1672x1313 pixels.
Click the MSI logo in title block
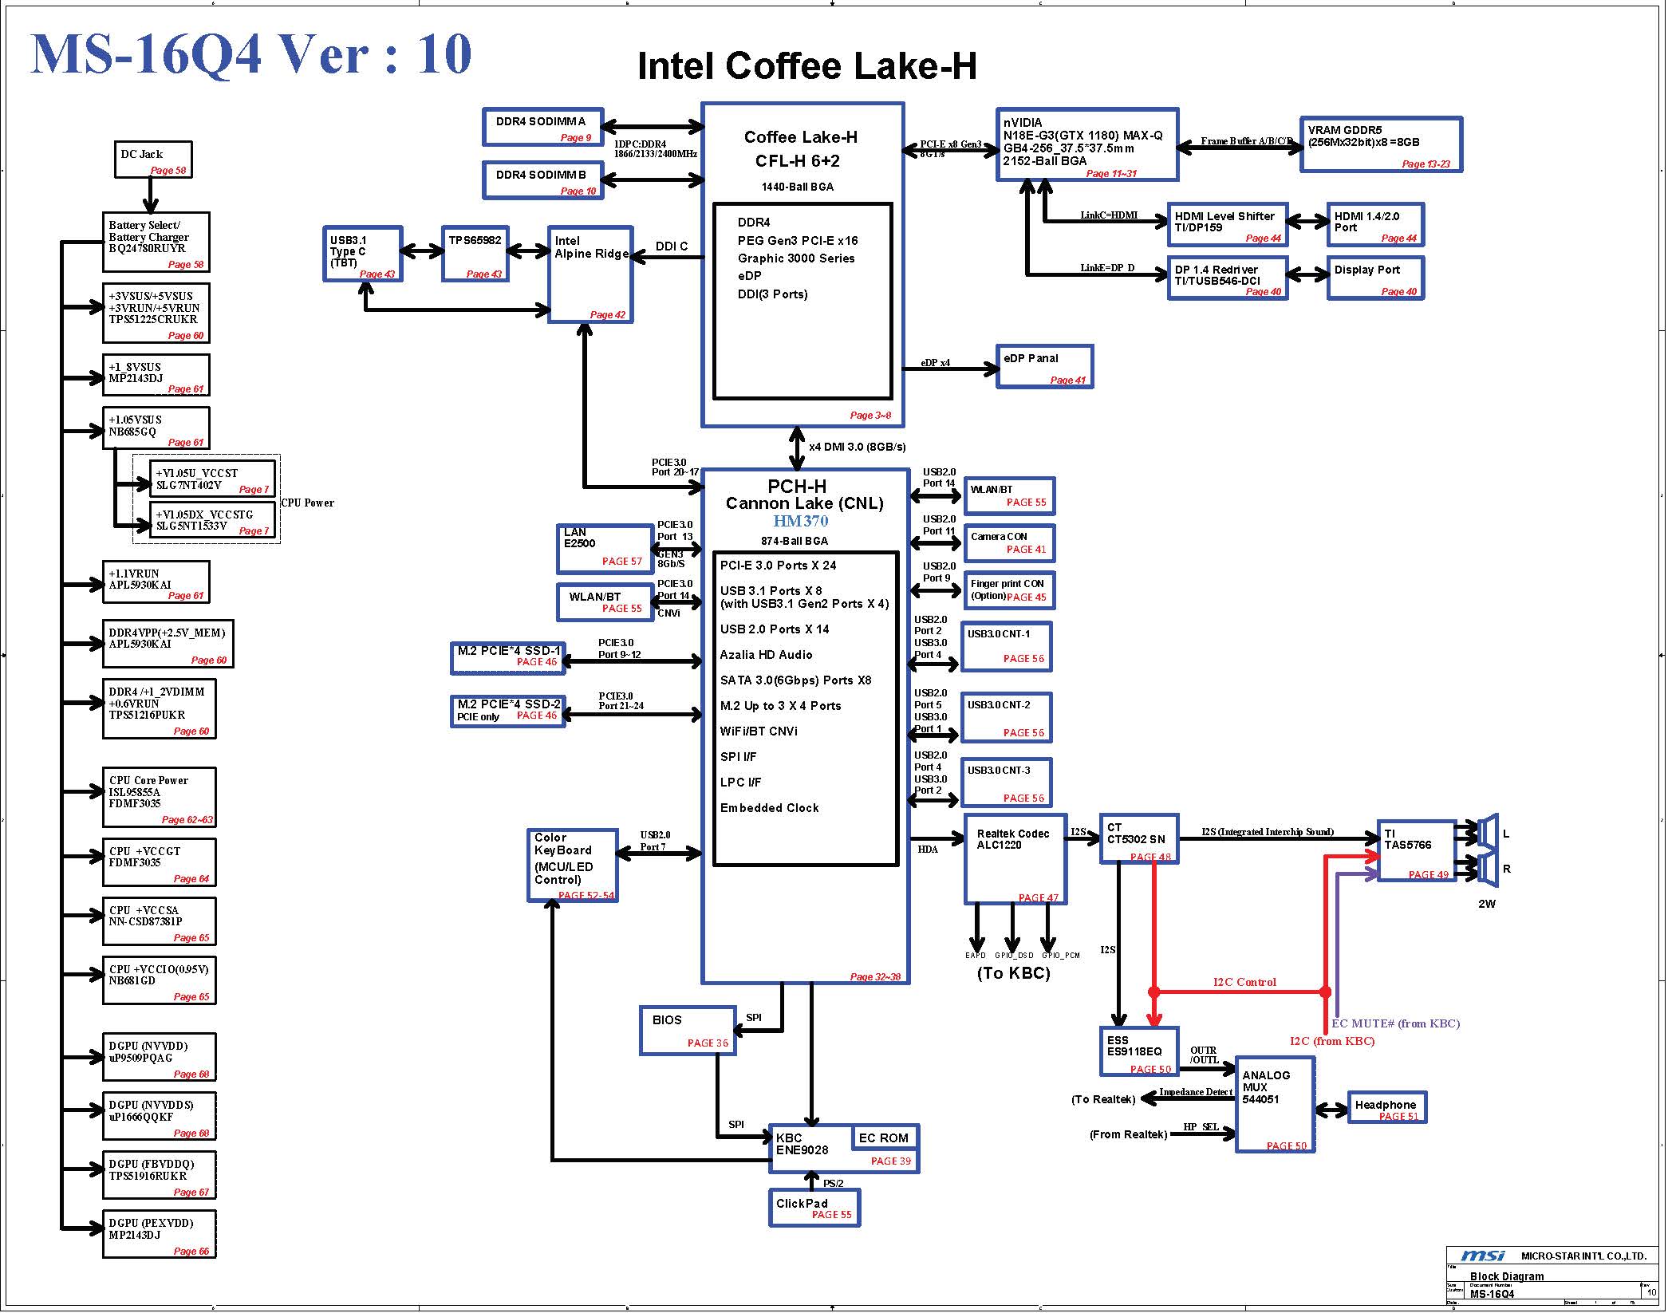coord(1483,1256)
